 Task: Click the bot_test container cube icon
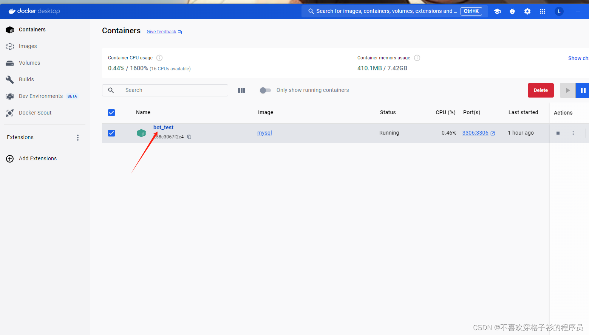pos(141,133)
